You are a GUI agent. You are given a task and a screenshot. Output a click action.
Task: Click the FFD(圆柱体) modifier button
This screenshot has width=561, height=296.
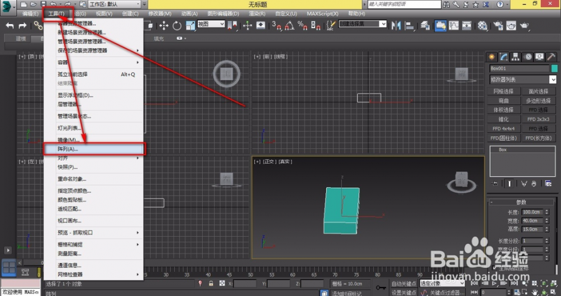[x=503, y=138]
